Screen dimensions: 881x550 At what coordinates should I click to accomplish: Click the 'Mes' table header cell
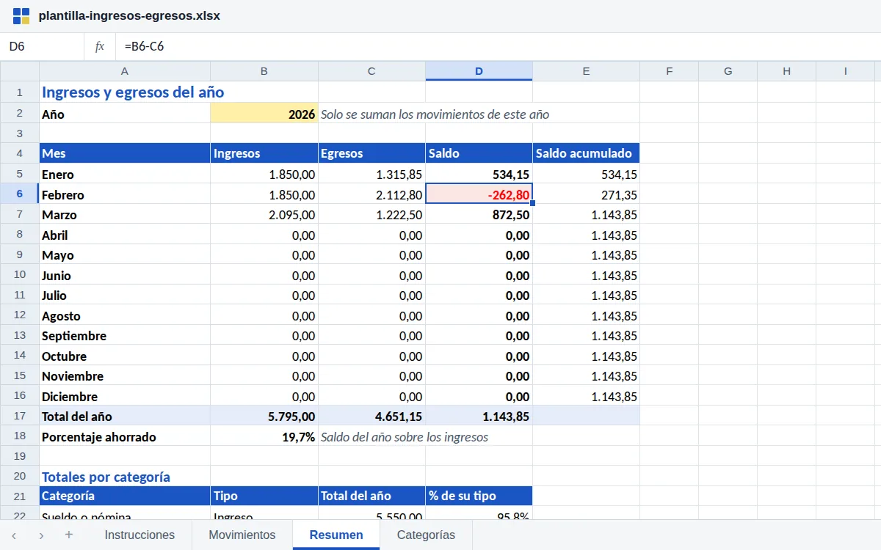(125, 153)
